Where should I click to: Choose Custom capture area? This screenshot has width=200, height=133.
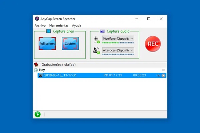[70, 44]
